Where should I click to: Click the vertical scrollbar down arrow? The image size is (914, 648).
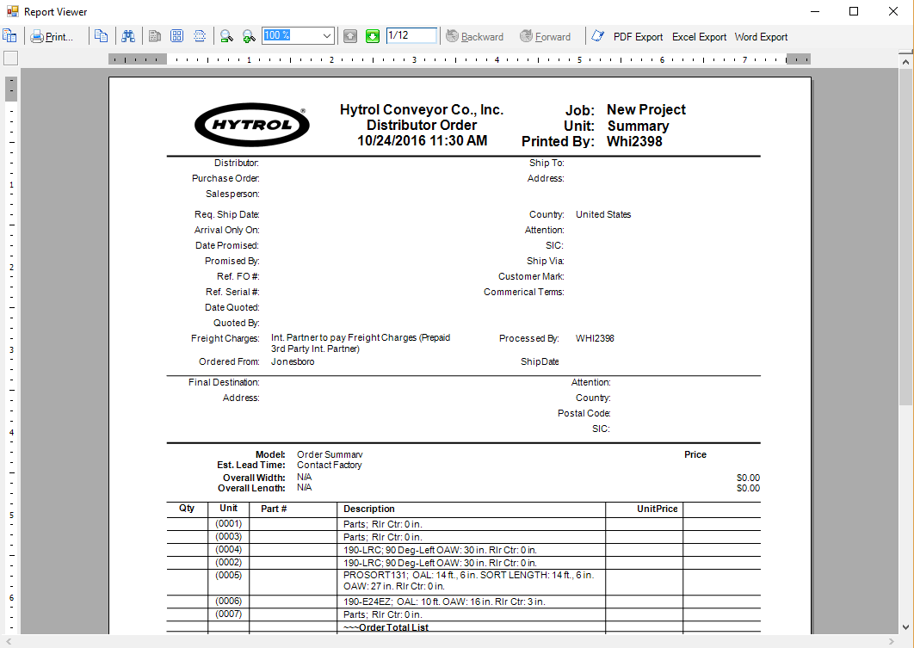[905, 627]
